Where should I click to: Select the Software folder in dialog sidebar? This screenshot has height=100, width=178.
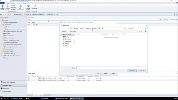67,46
